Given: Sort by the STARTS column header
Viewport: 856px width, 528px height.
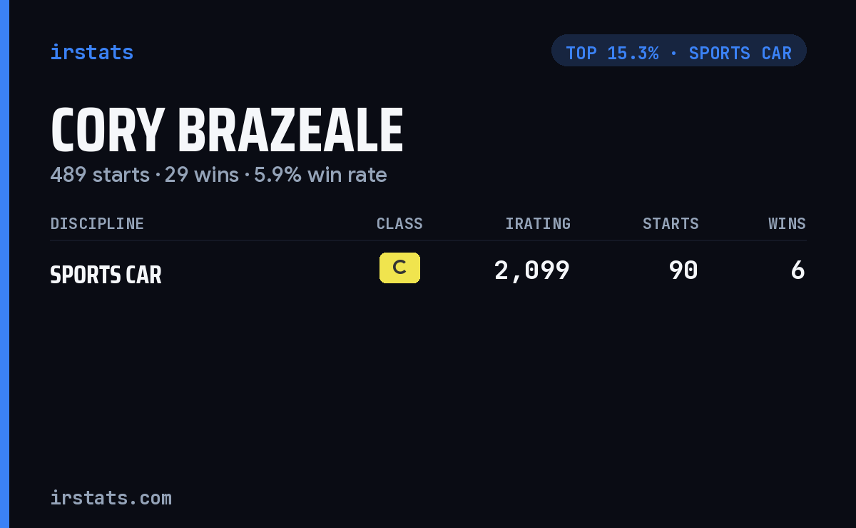Looking at the screenshot, I should click(671, 223).
